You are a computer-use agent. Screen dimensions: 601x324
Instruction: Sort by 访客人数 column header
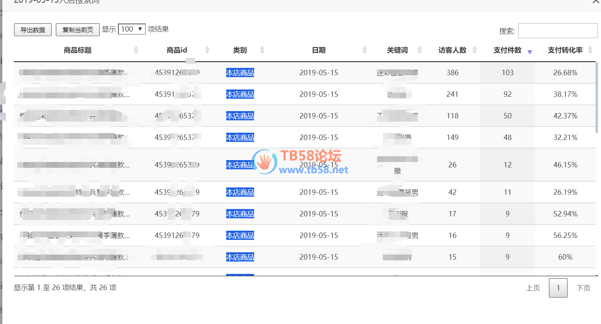click(x=452, y=50)
